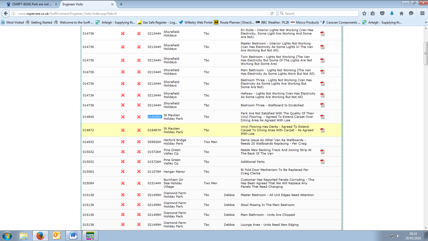The image size is (428, 241).
Task: Toggle first red X for job 014840
Action: [123, 117]
